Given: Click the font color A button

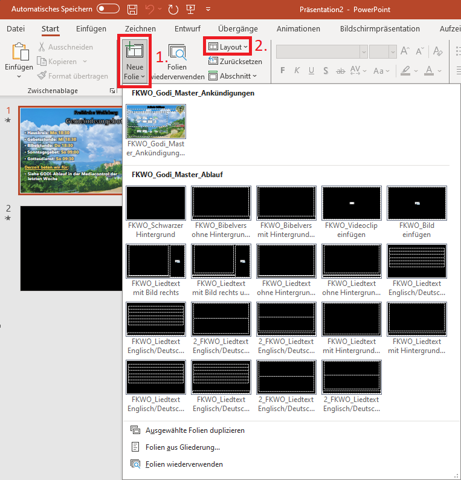Looking at the screenshot, I should (x=429, y=70).
